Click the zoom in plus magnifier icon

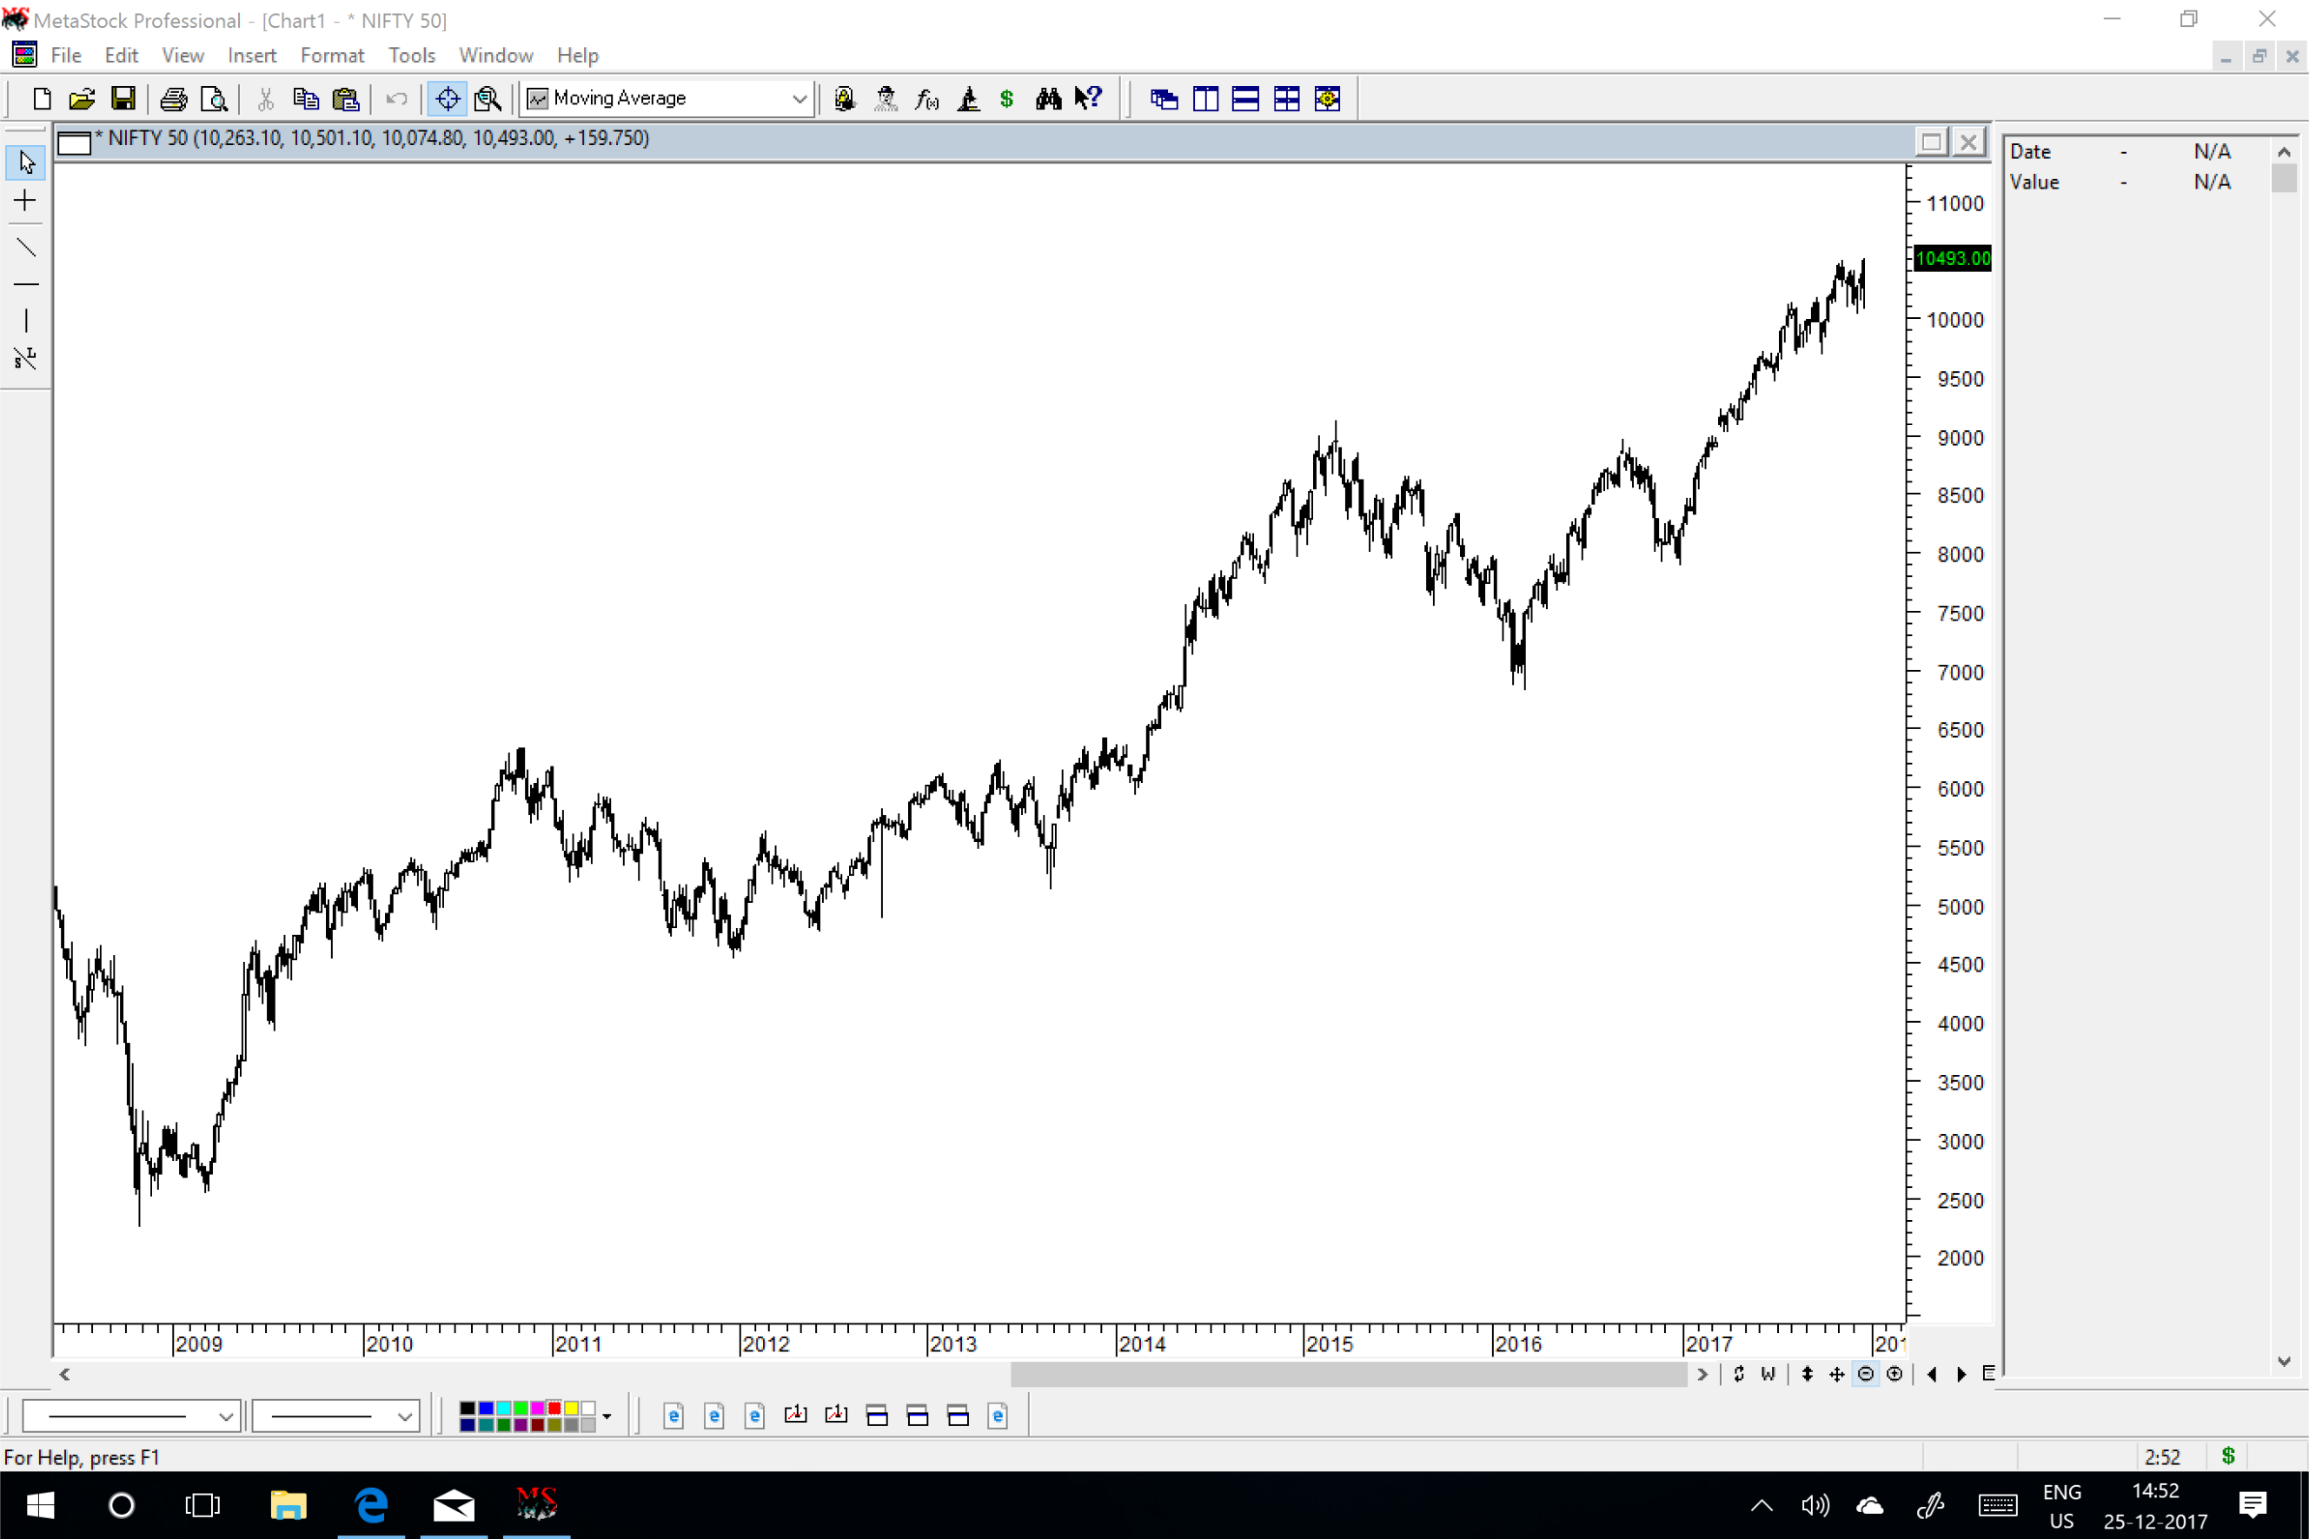click(x=1894, y=1374)
